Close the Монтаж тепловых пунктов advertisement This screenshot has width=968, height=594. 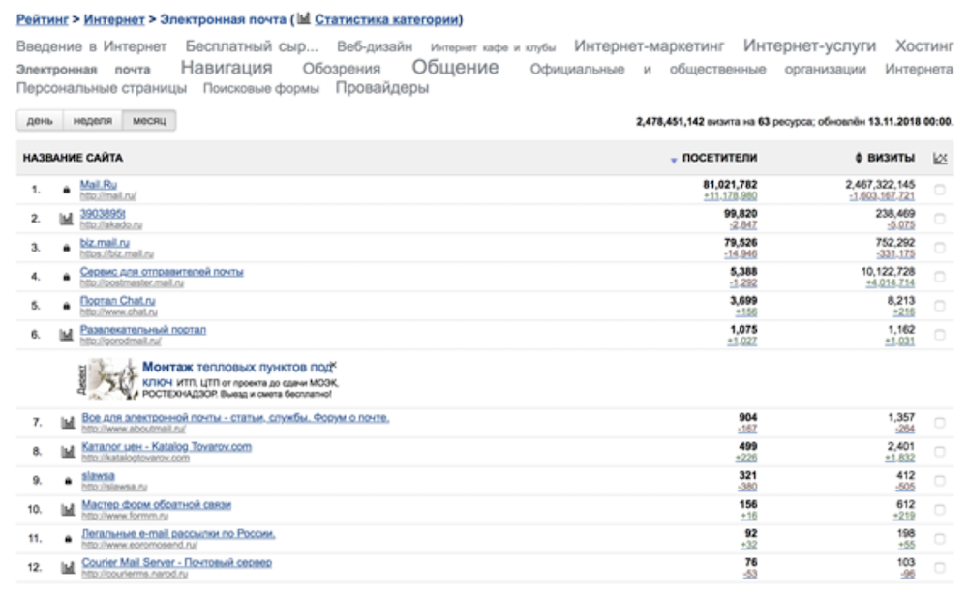(333, 365)
